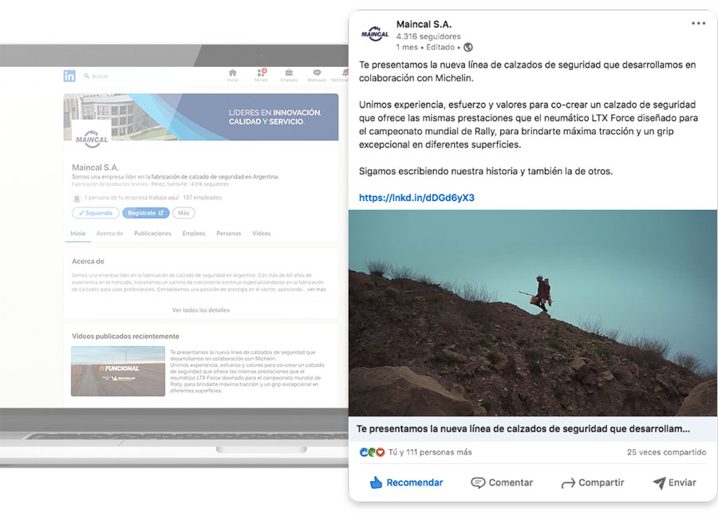
Task: Open the lnkd.in/dDGd6yX3 link
Action: pos(416,198)
